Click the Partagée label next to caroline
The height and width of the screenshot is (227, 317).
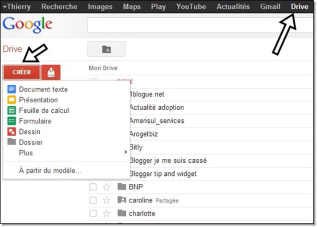[x=167, y=201]
